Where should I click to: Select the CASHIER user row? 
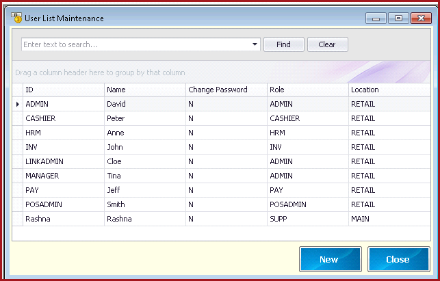(x=221, y=118)
